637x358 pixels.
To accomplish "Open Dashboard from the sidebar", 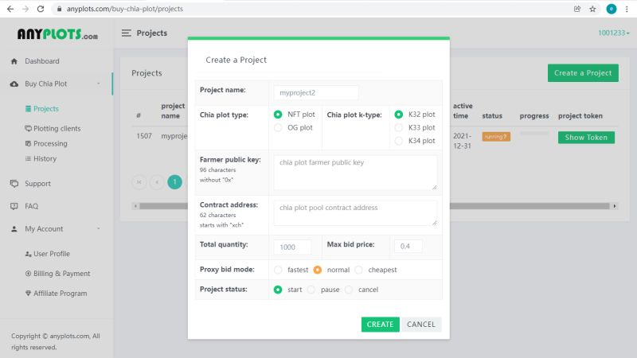I will pos(42,61).
